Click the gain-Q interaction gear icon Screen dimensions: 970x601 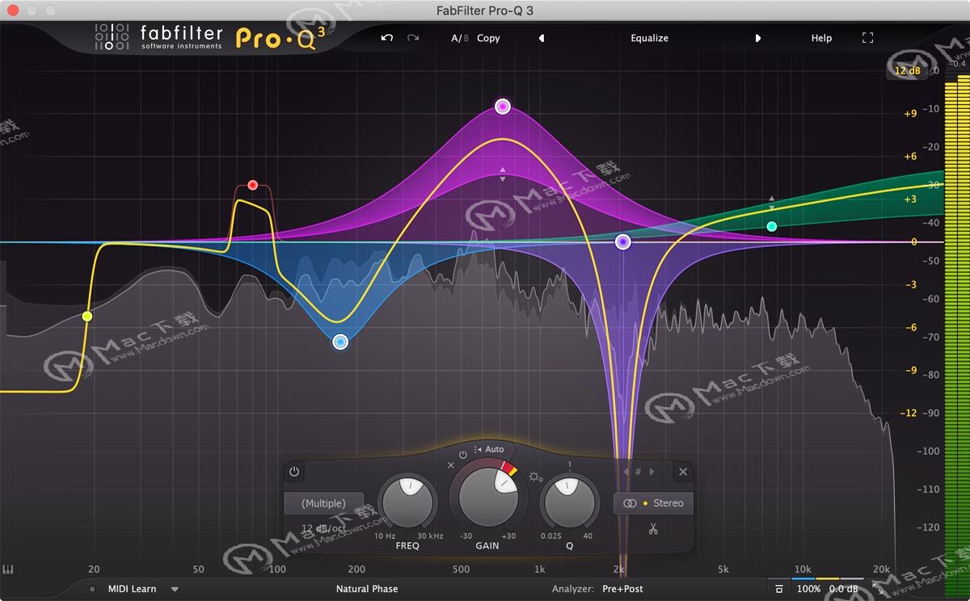click(534, 477)
